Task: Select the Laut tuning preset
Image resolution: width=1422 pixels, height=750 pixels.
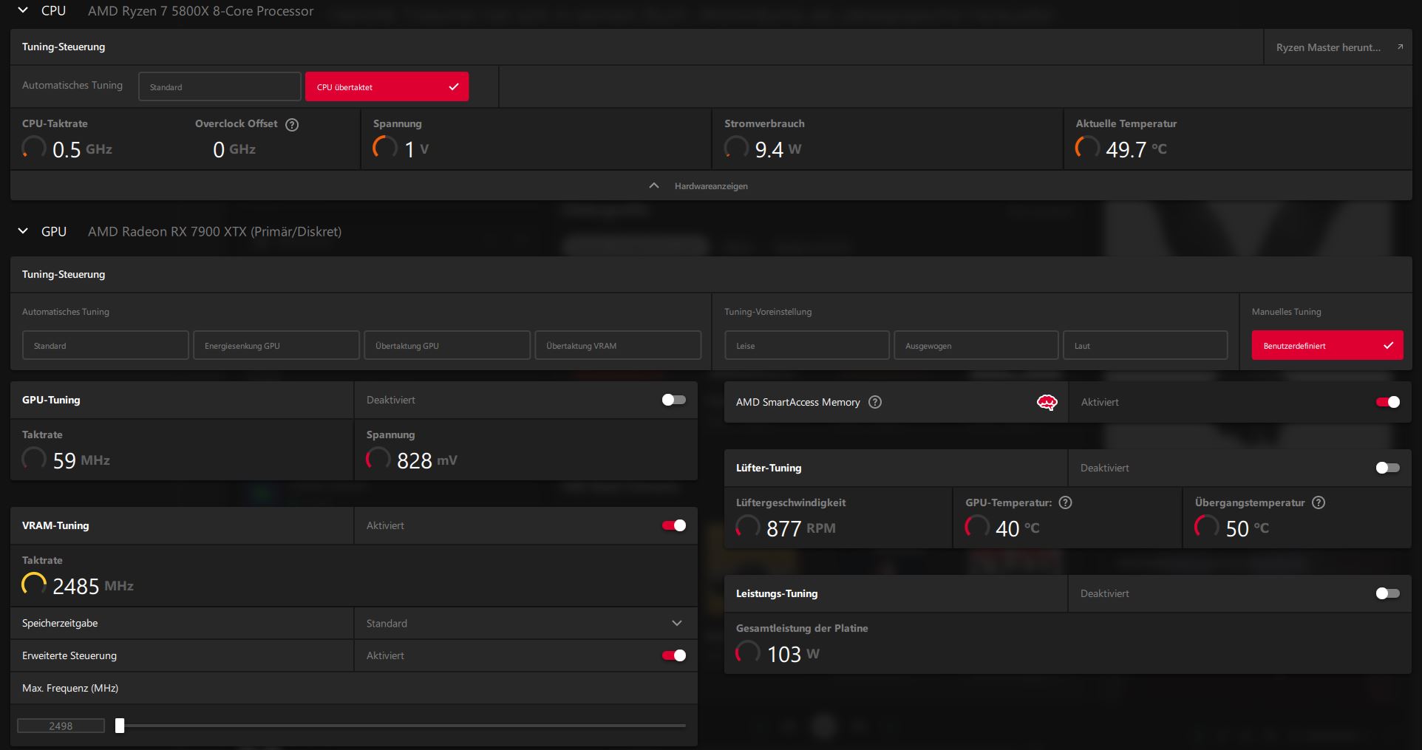Action: [1146, 345]
